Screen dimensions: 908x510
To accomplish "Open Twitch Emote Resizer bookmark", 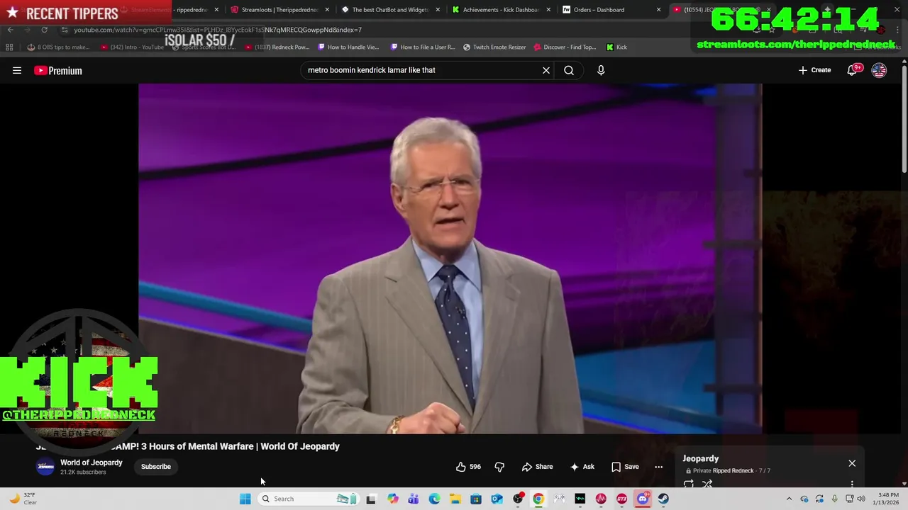I will pyautogui.click(x=494, y=47).
